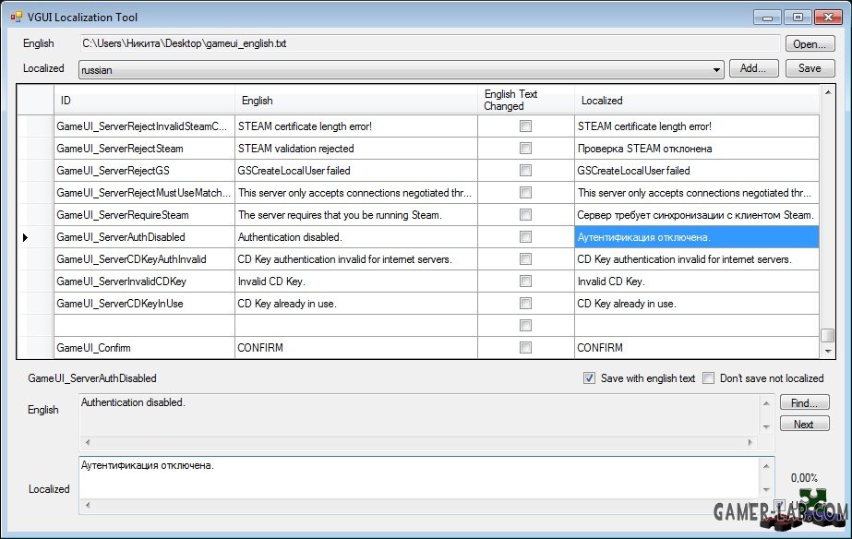
Task: Select Проверка STEAM отклонена localized cell
Action: point(697,149)
